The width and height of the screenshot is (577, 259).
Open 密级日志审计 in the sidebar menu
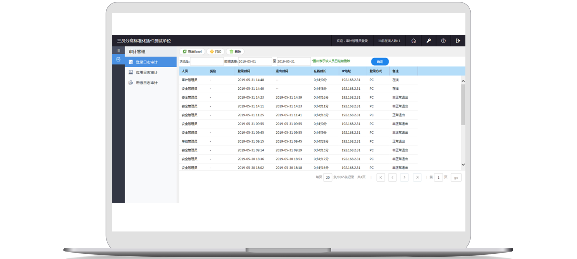pyautogui.click(x=147, y=83)
